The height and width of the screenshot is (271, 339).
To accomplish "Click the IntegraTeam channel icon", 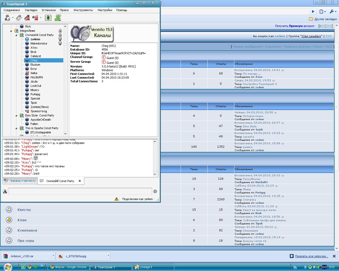I will [x=16, y=31].
